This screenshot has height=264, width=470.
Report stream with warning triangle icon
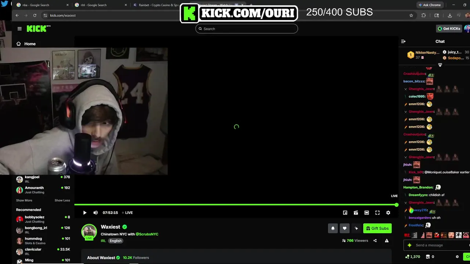(387, 241)
